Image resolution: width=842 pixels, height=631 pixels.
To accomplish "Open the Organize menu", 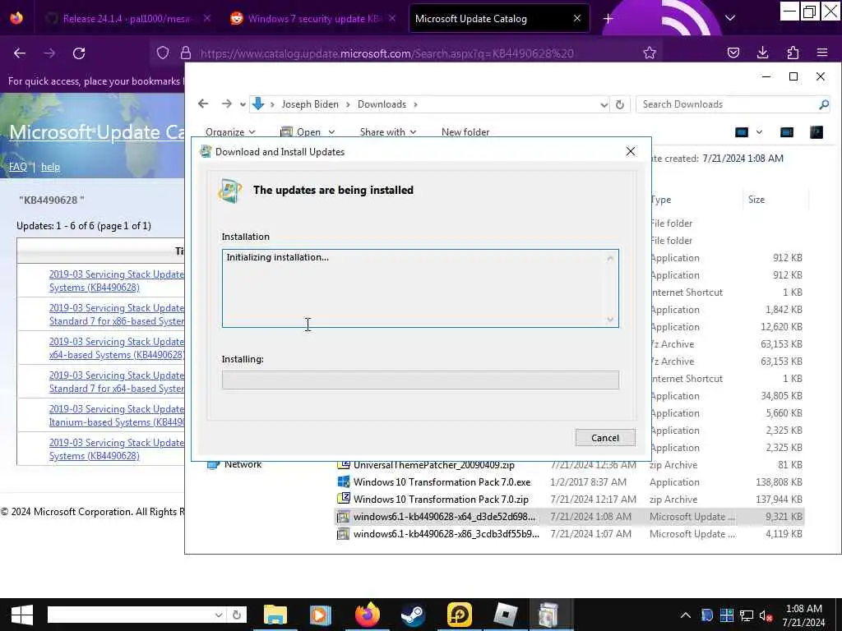I will pos(230,132).
